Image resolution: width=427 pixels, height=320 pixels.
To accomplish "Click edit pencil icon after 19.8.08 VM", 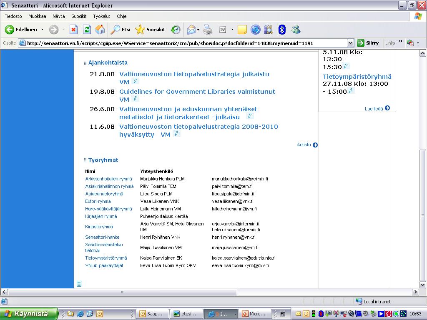I will click(135, 98).
